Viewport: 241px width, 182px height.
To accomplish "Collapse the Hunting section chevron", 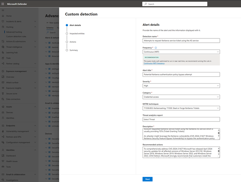I will [x=35, y=27].
